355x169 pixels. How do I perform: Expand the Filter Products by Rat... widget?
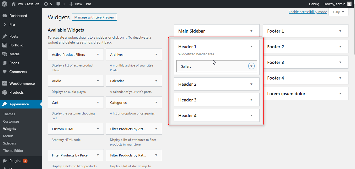click(x=156, y=155)
